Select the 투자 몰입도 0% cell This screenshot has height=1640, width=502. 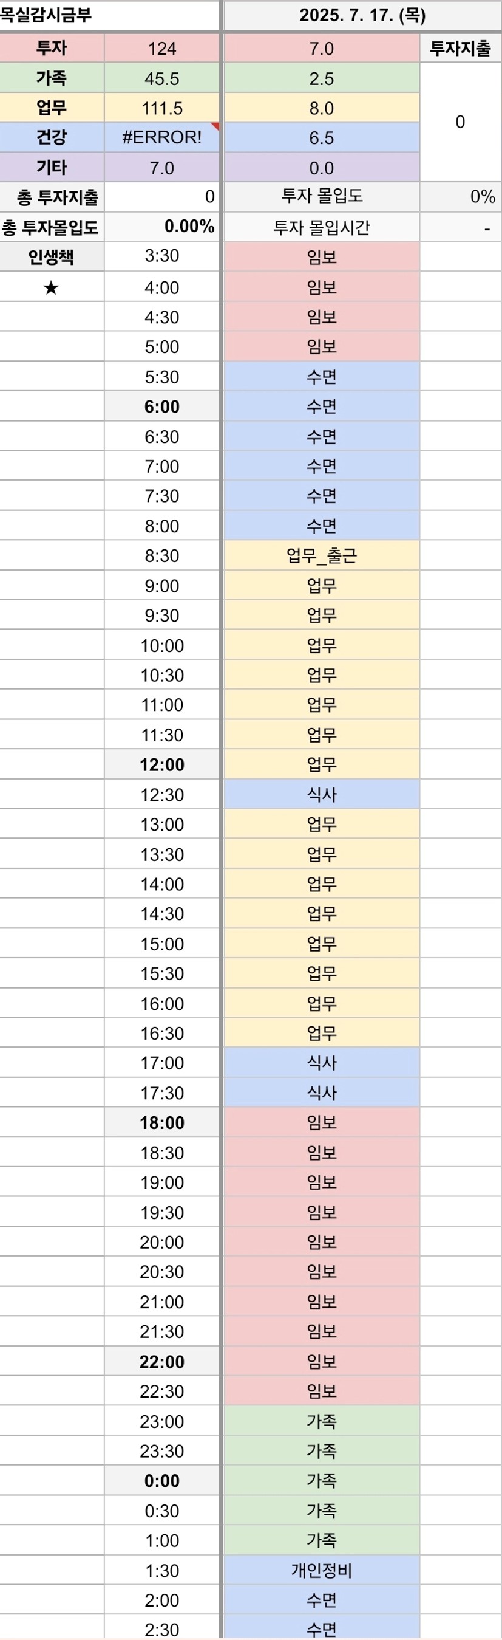[x=460, y=197]
